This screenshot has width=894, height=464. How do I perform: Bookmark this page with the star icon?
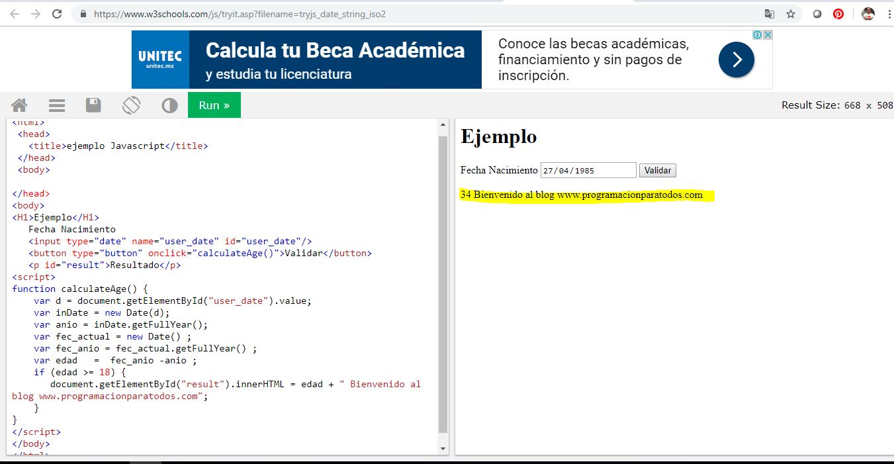pyautogui.click(x=791, y=13)
